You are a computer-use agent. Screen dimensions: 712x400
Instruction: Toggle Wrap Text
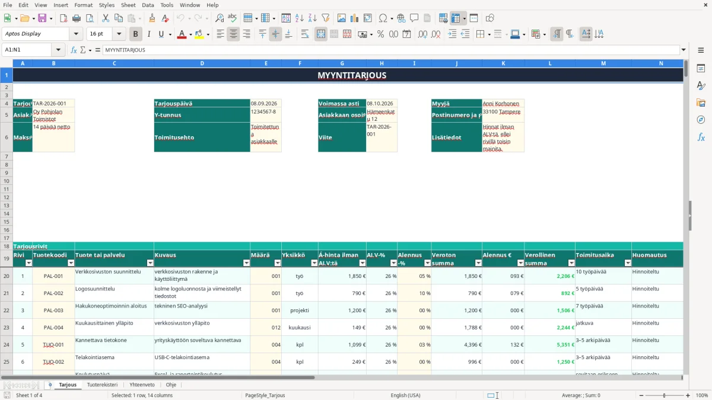click(x=305, y=34)
